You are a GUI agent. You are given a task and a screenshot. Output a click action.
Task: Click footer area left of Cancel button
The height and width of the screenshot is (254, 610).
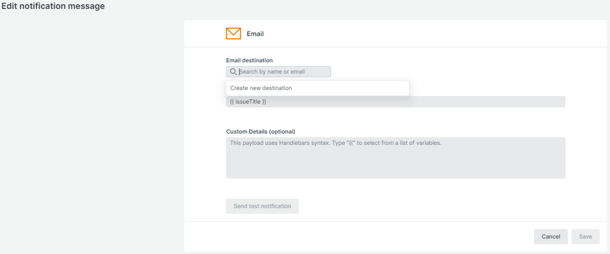coord(356,237)
